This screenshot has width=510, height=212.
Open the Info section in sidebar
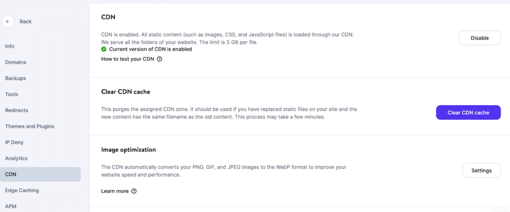point(9,46)
